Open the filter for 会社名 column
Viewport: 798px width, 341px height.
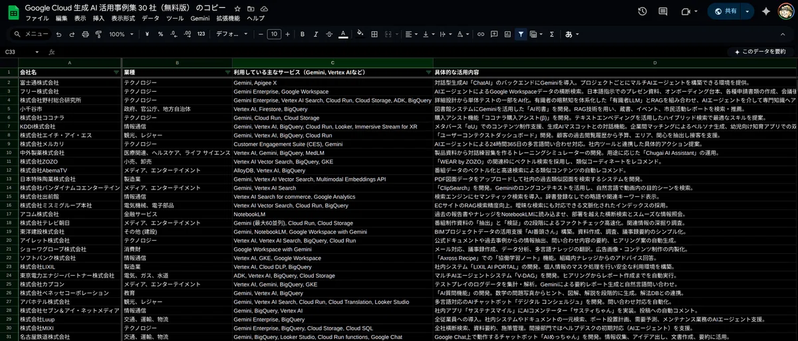click(117, 72)
